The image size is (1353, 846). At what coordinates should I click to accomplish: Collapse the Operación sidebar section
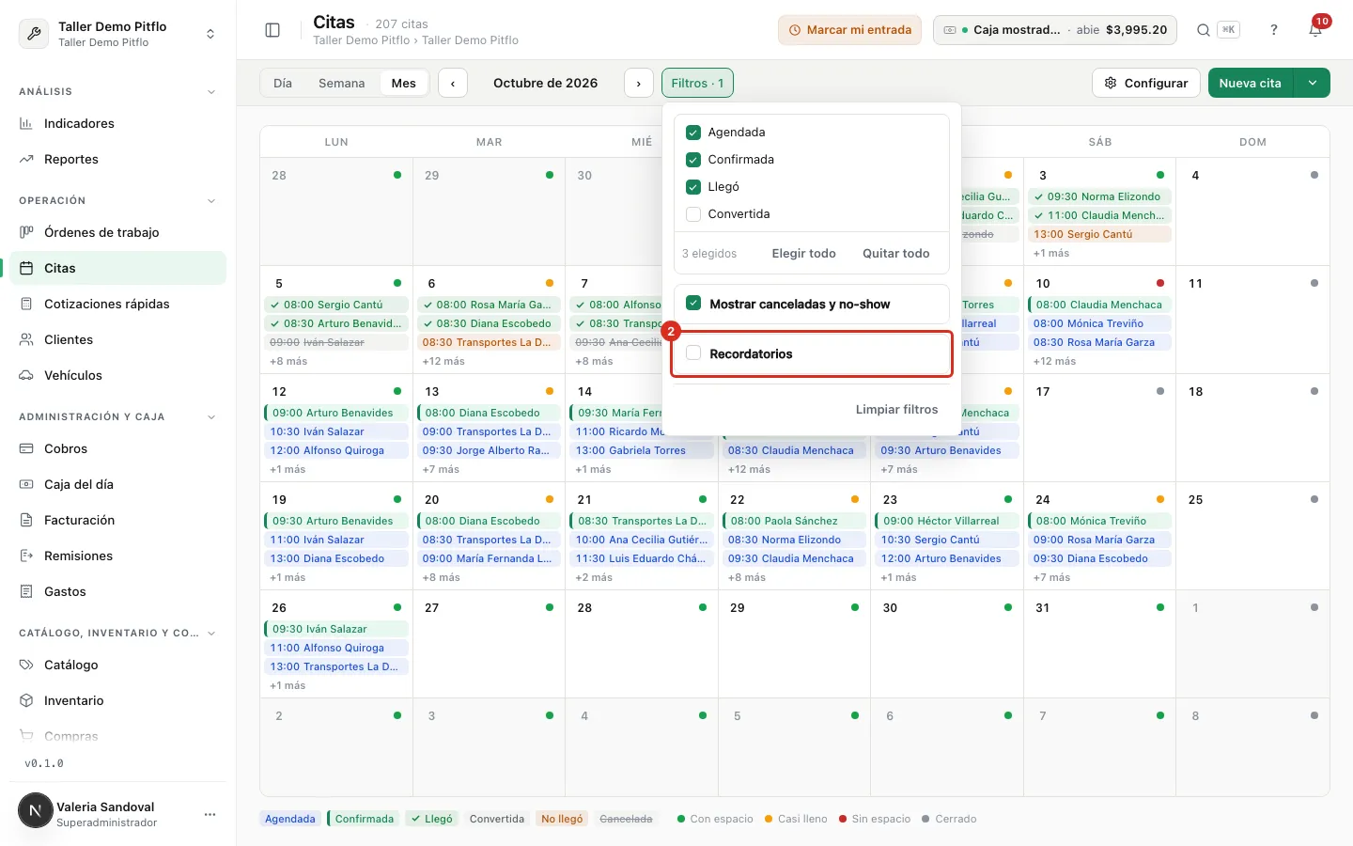pyautogui.click(x=210, y=201)
